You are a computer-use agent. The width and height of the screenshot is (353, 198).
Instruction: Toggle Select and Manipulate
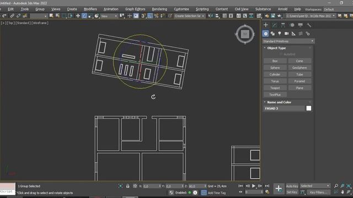(x=130, y=16)
